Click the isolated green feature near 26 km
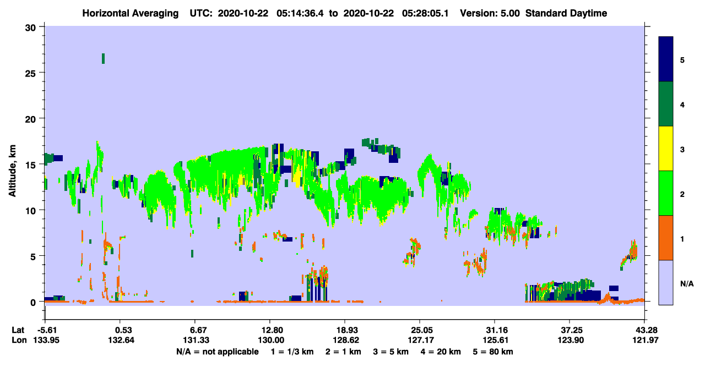716x367 pixels. [x=103, y=58]
